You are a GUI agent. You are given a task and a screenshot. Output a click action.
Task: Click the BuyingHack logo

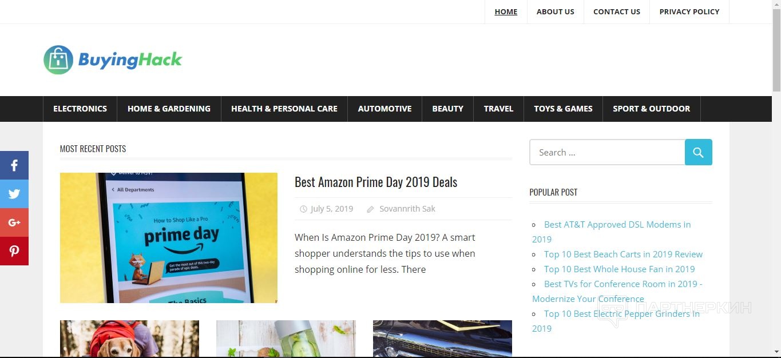tap(113, 59)
